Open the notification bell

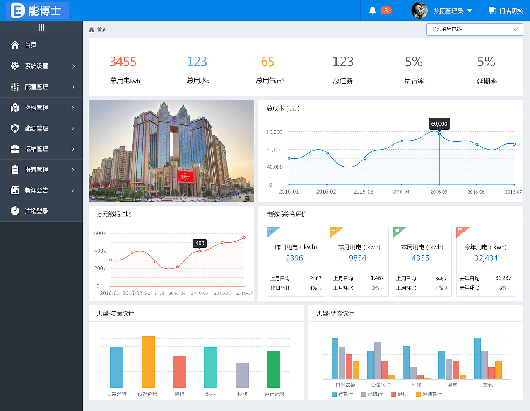point(373,10)
